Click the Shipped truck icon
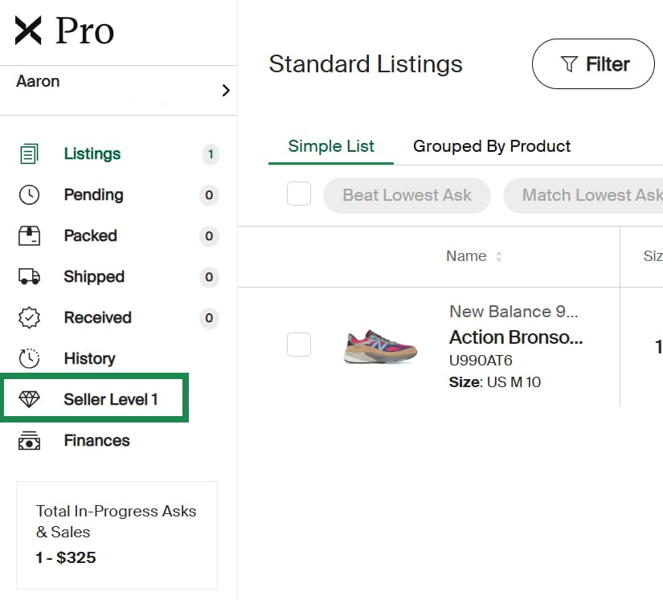This screenshot has height=600, width=663. pyautogui.click(x=29, y=277)
